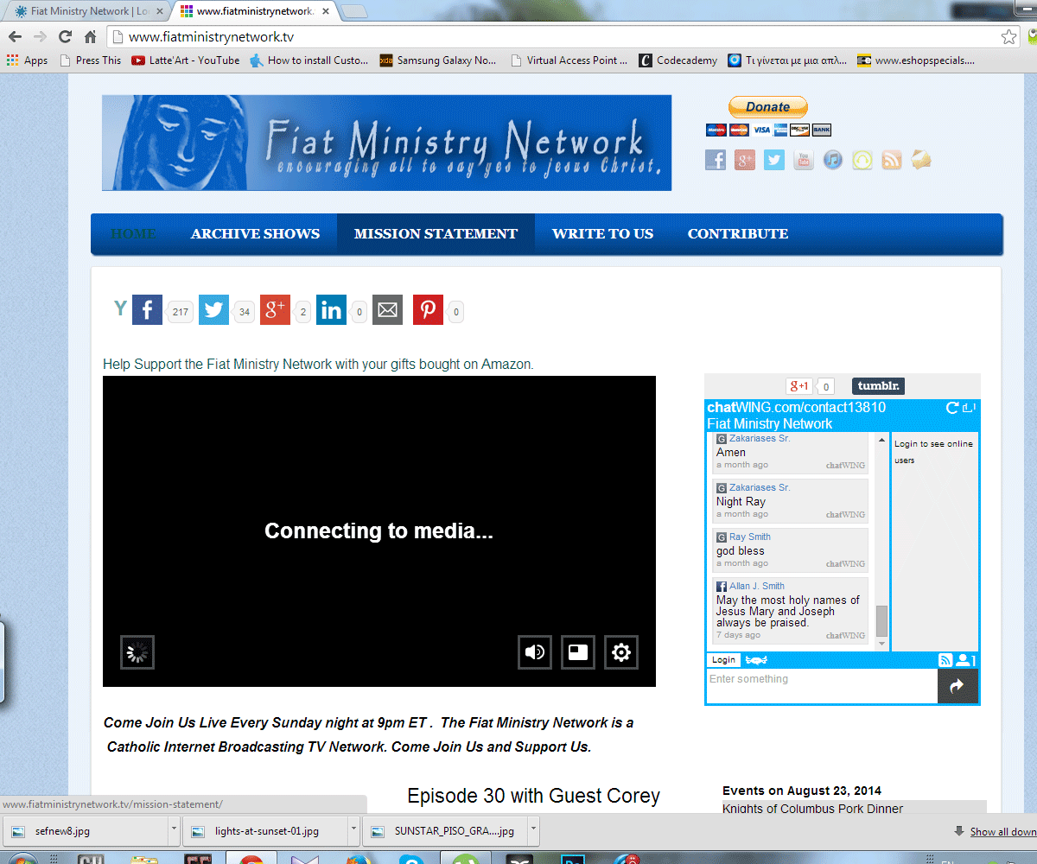Share on LinkedIn
The image size is (1037, 864).
(x=331, y=310)
